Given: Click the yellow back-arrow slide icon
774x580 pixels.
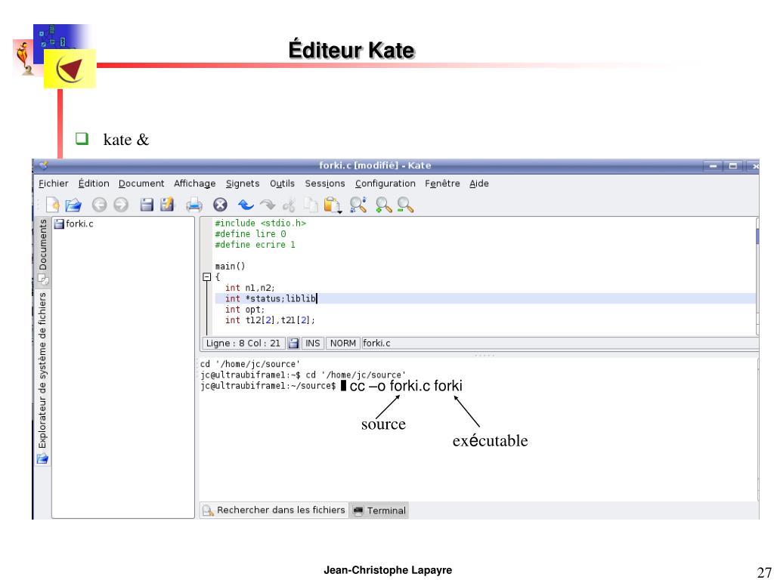Looking at the screenshot, I should pos(70,69).
